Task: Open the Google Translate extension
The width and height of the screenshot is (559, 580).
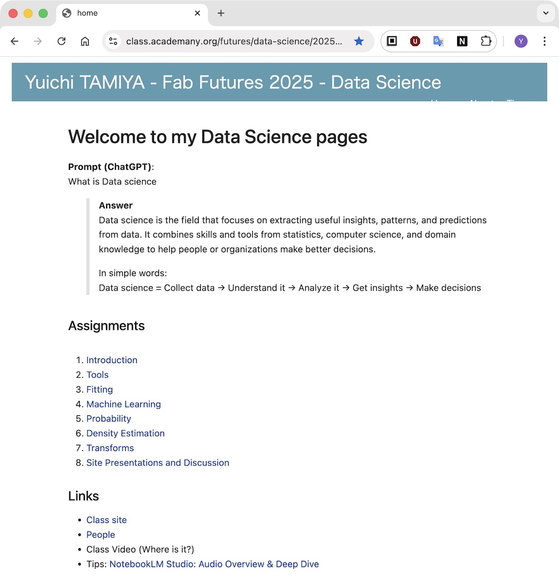Action: click(x=438, y=41)
